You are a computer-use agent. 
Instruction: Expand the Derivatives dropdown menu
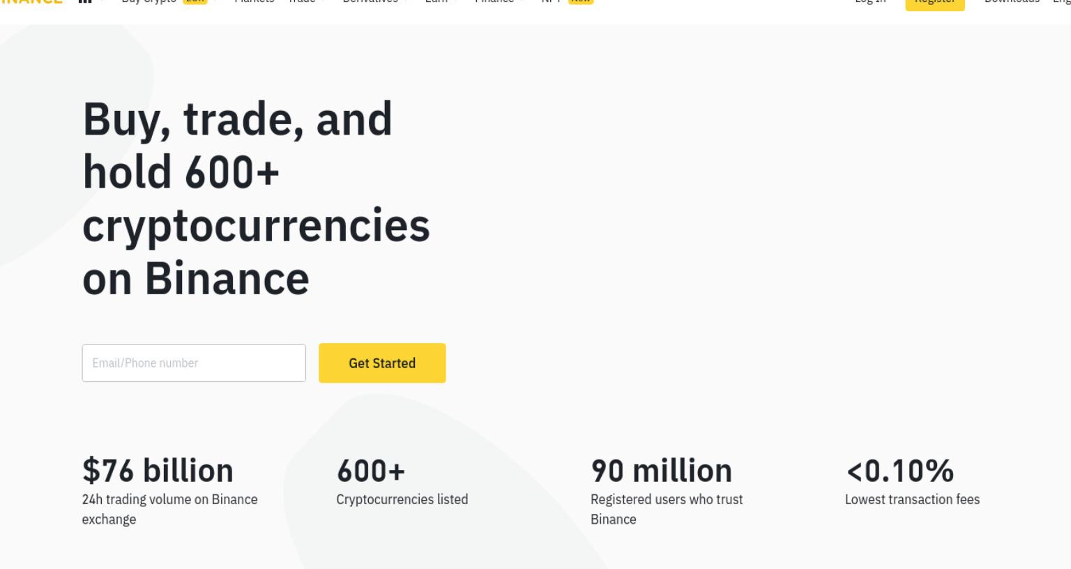(370, 2)
